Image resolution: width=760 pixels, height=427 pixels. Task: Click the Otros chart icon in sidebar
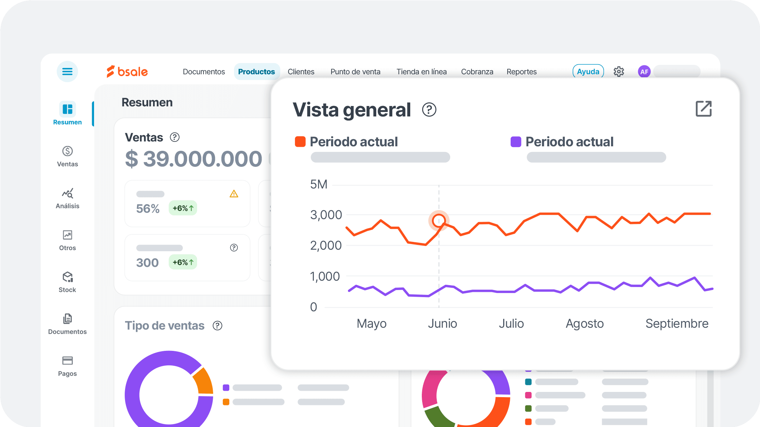coord(67,235)
